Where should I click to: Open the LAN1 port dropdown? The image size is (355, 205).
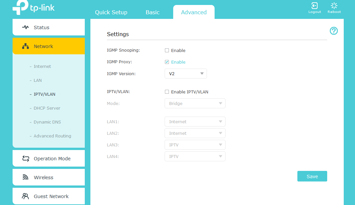(x=195, y=122)
